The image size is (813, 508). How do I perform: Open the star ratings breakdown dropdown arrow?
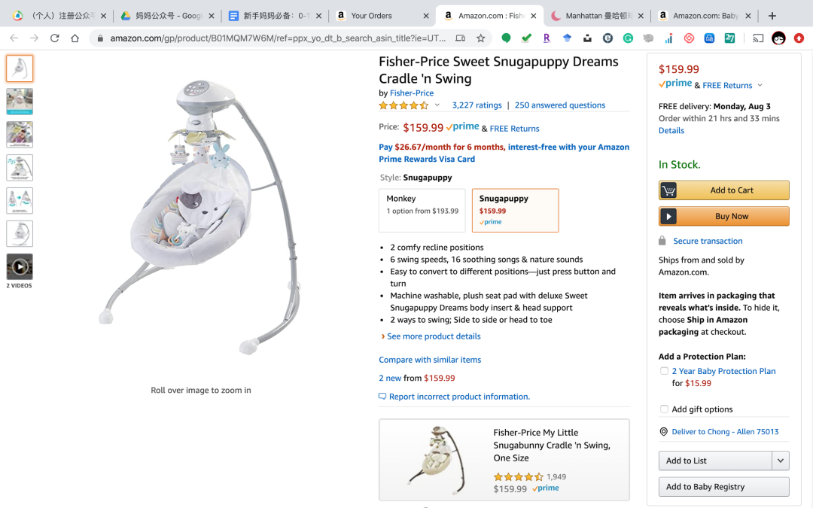tap(437, 105)
